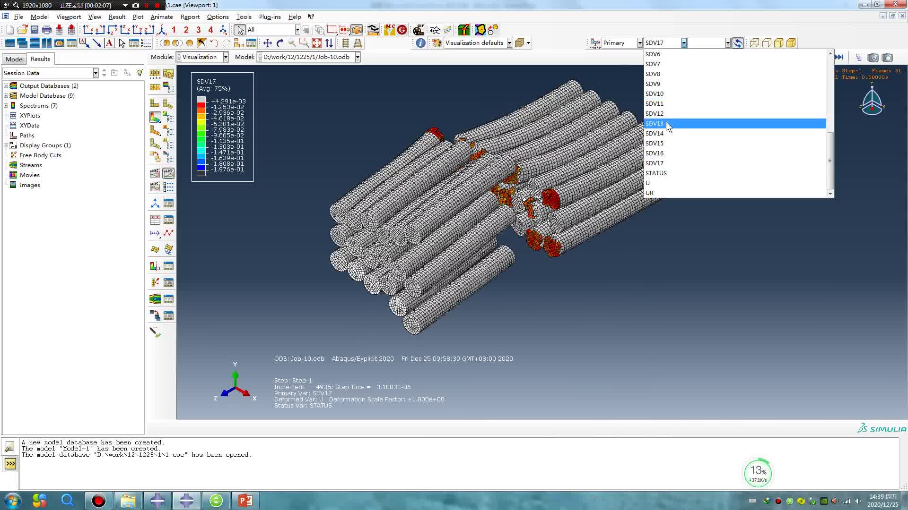Open the Visualization defaults dropdown

point(509,43)
